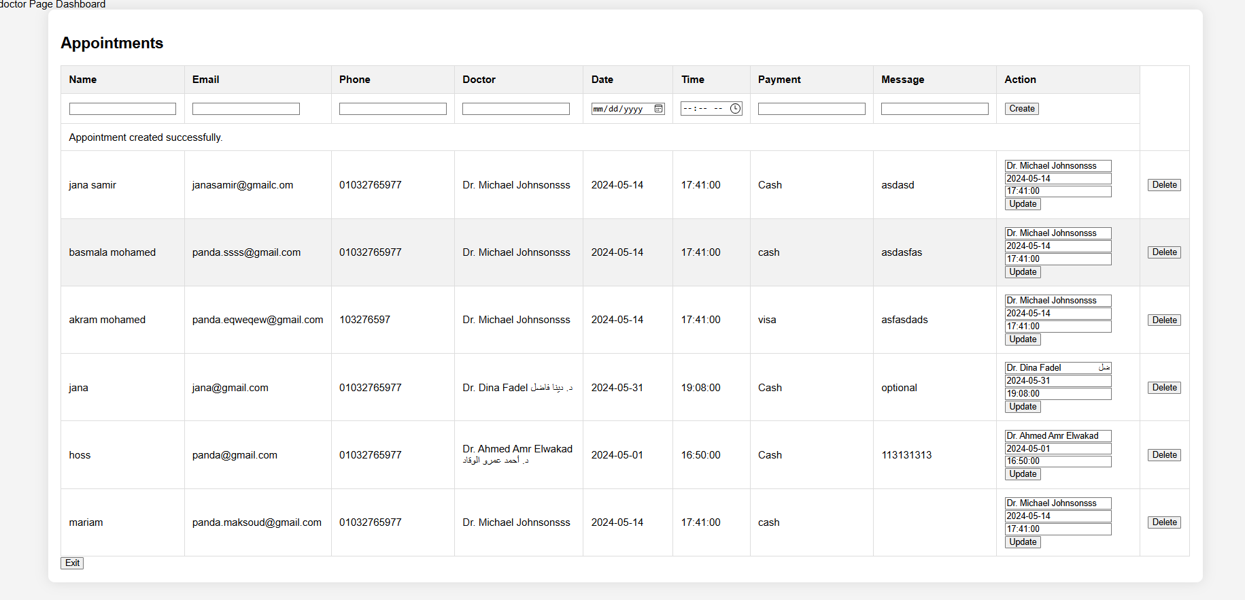1245x600 pixels.
Task: Click the Create appointment button
Action: (1021, 109)
